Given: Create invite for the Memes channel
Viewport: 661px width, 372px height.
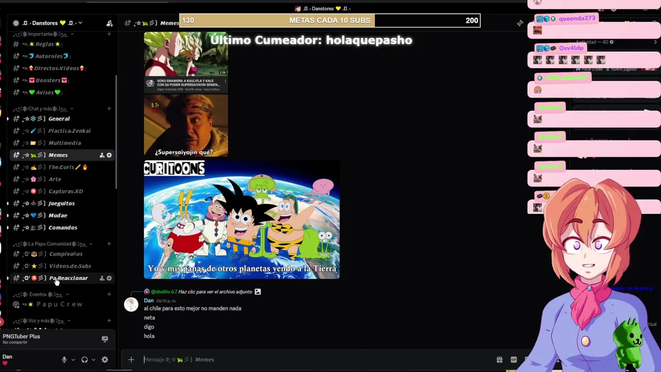Looking at the screenshot, I should pos(102,155).
